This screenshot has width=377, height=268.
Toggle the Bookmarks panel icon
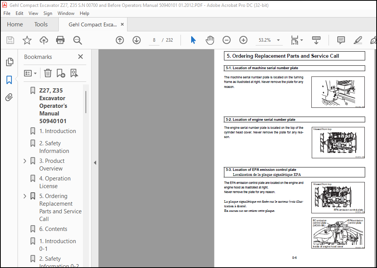click(x=9, y=80)
